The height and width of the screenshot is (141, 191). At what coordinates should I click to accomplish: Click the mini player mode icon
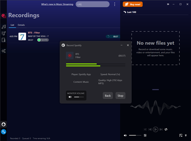click(181, 135)
